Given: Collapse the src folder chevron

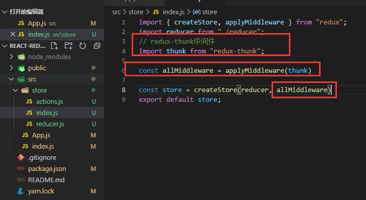Looking at the screenshot, I should 11,79.
